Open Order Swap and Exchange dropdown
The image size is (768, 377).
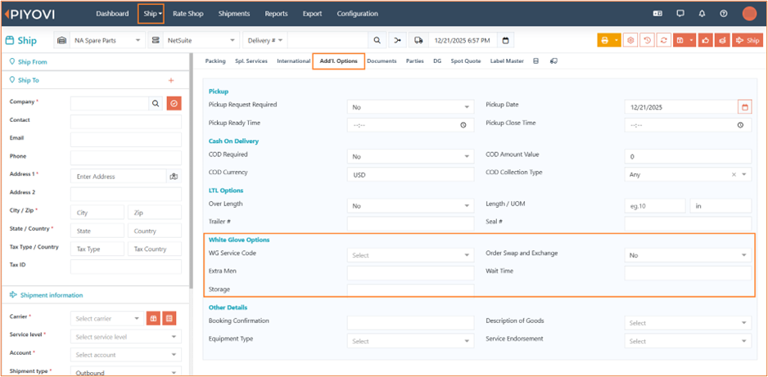pyautogui.click(x=688, y=255)
